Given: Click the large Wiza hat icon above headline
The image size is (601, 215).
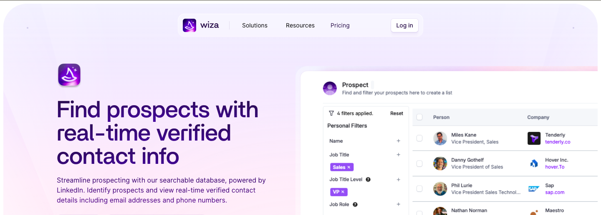Looking at the screenshot, I should [69, 75].
